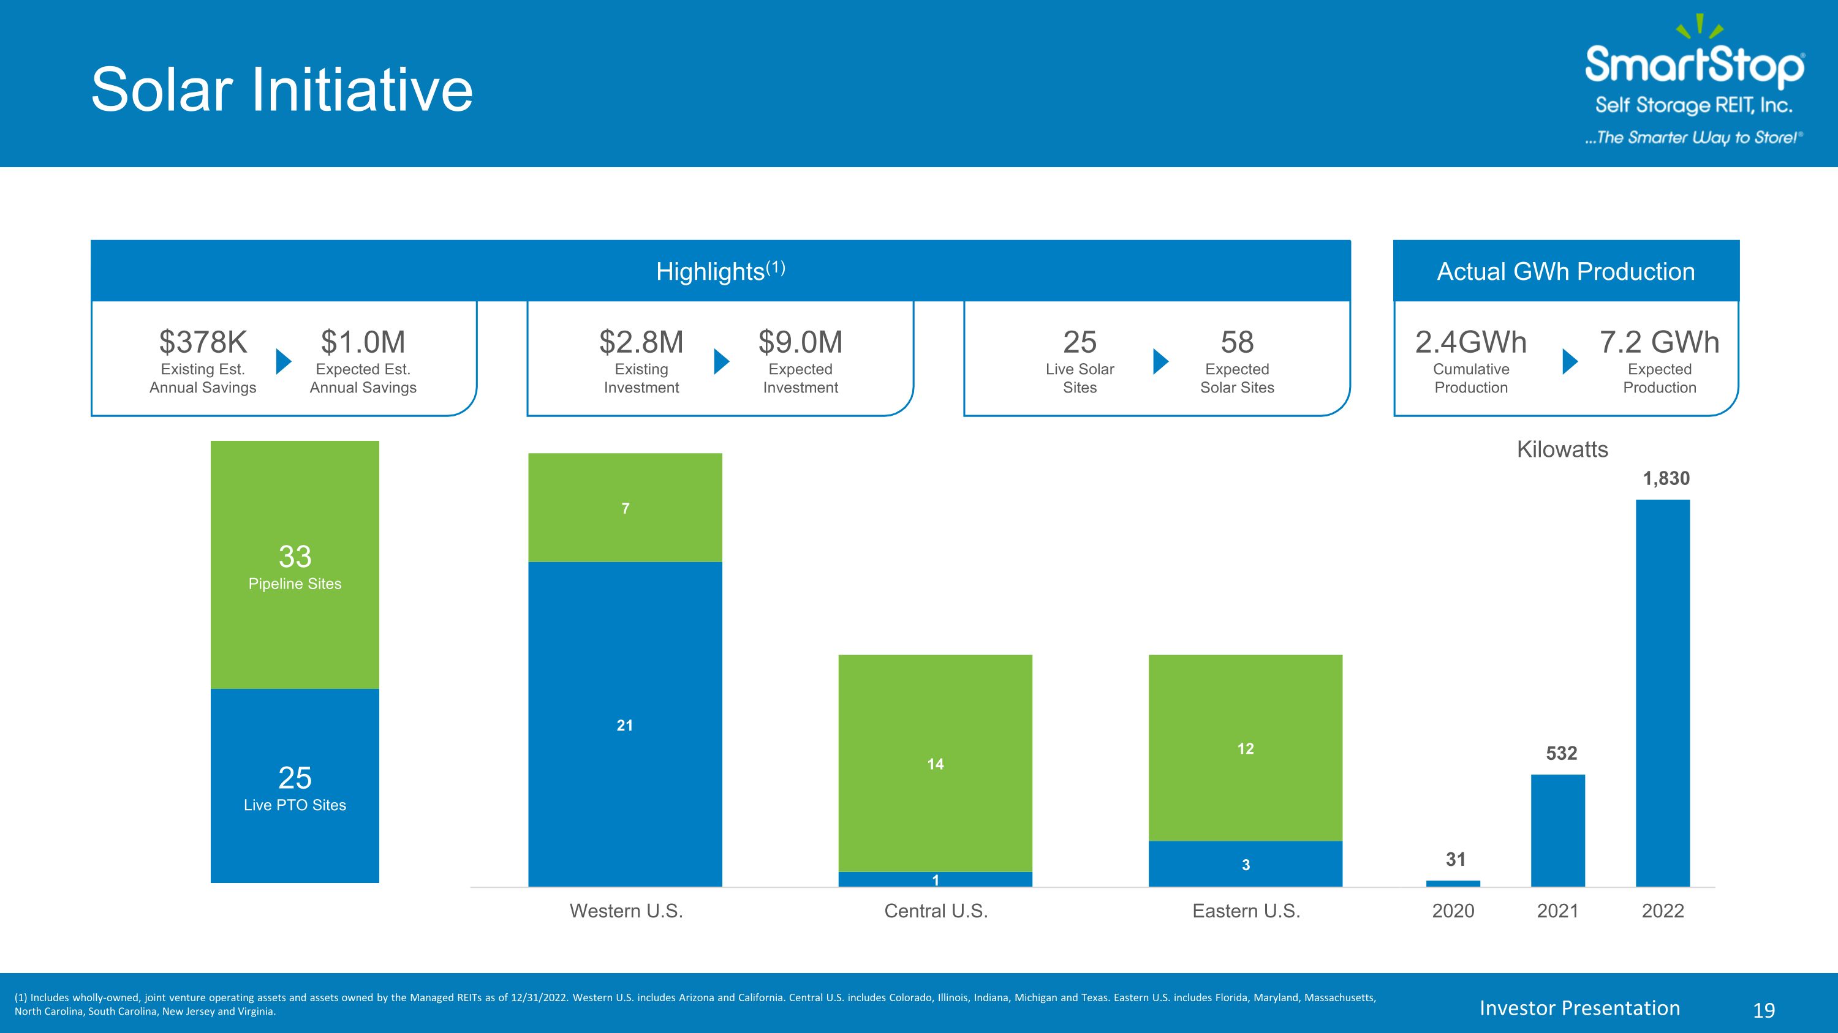1838x1033 pixels.
Task: Click the Western U.S. blue segment labeled 21
Action: 625,724
